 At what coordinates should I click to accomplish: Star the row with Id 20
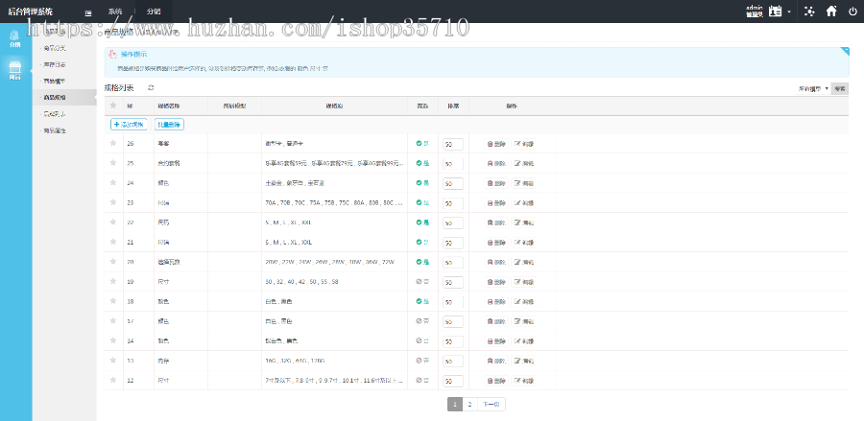[113, 262]
